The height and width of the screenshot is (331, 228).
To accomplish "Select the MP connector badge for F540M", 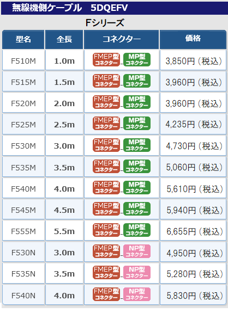I will tap(136, 187).
